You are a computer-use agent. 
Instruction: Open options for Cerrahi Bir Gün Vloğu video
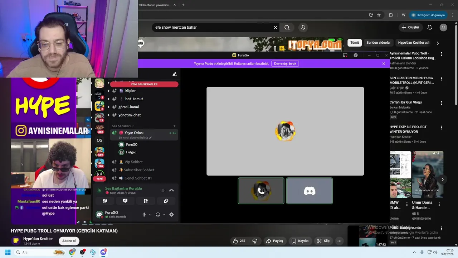(x=442, y=103)
